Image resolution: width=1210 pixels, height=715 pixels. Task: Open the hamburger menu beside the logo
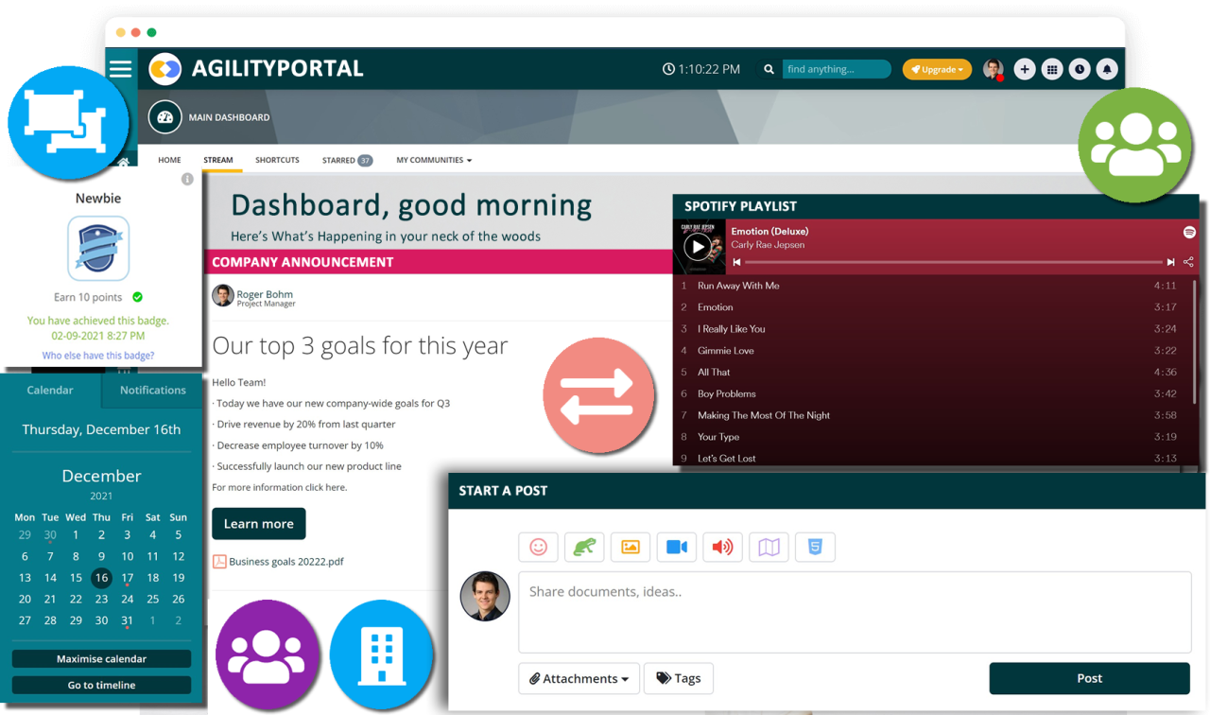pos(120,68)
